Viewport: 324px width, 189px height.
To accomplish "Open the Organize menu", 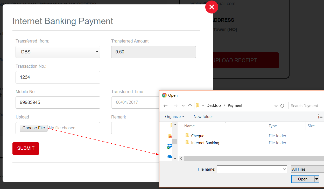I will point(174,117).
